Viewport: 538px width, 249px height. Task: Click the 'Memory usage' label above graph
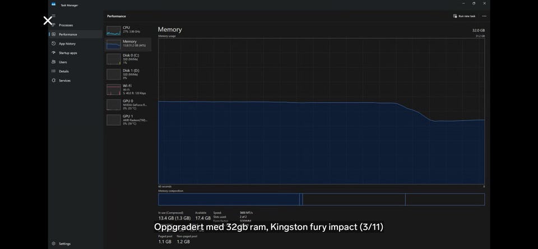tap(167, 36)
